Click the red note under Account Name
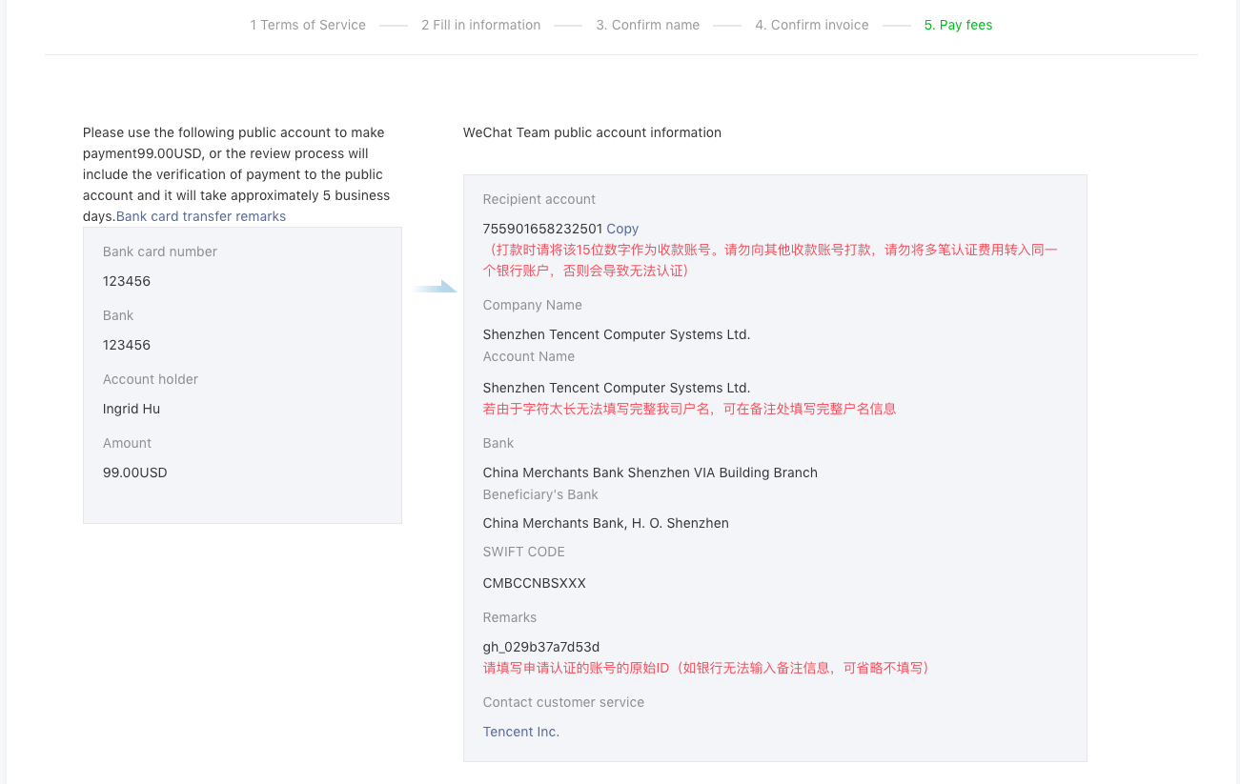 pos(689,409)
